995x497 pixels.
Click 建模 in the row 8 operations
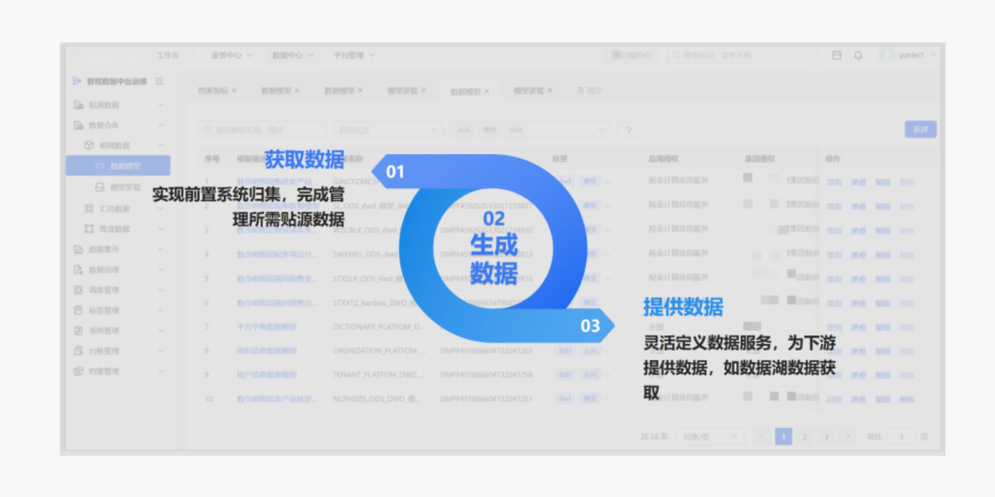point(858,351)
